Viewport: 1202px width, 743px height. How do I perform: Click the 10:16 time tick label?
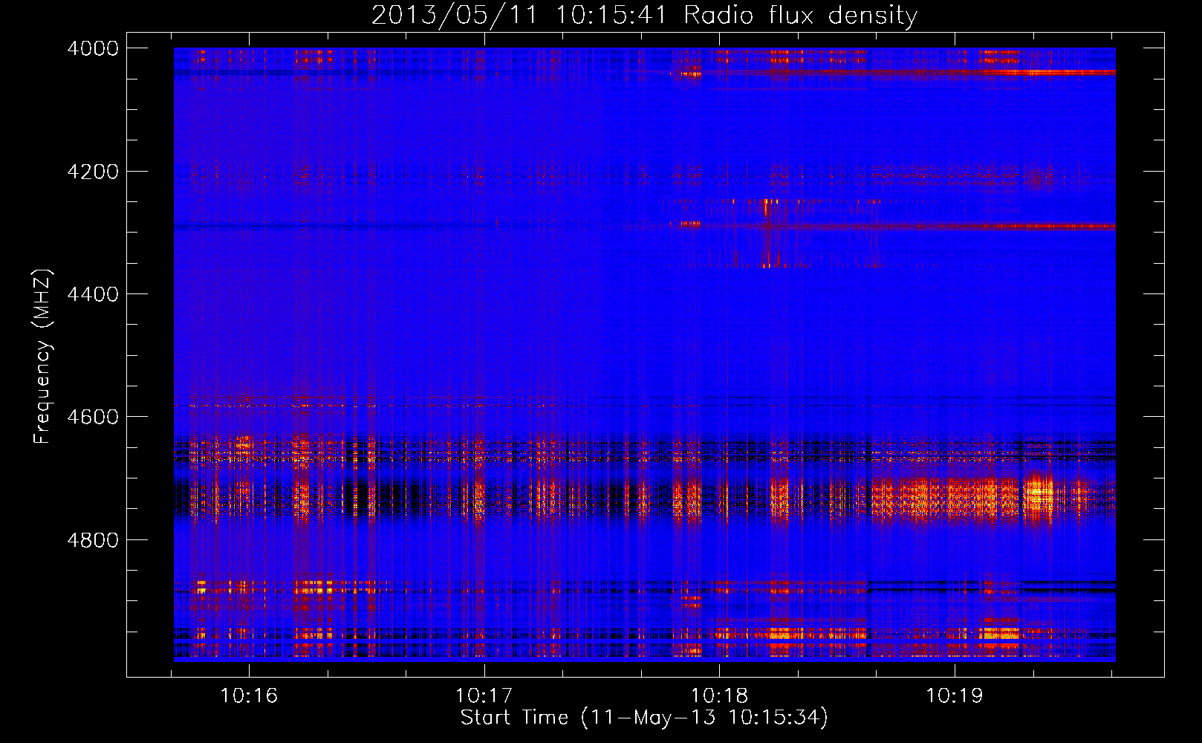pos(249,695)
